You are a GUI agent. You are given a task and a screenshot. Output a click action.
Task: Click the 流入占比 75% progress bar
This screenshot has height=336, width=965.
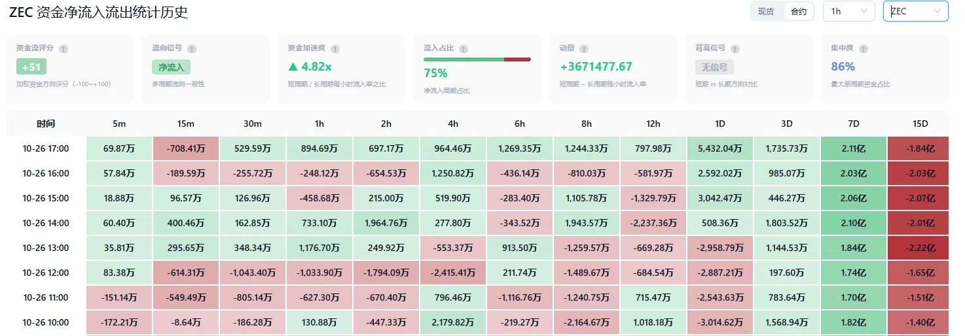click(477, 59)
